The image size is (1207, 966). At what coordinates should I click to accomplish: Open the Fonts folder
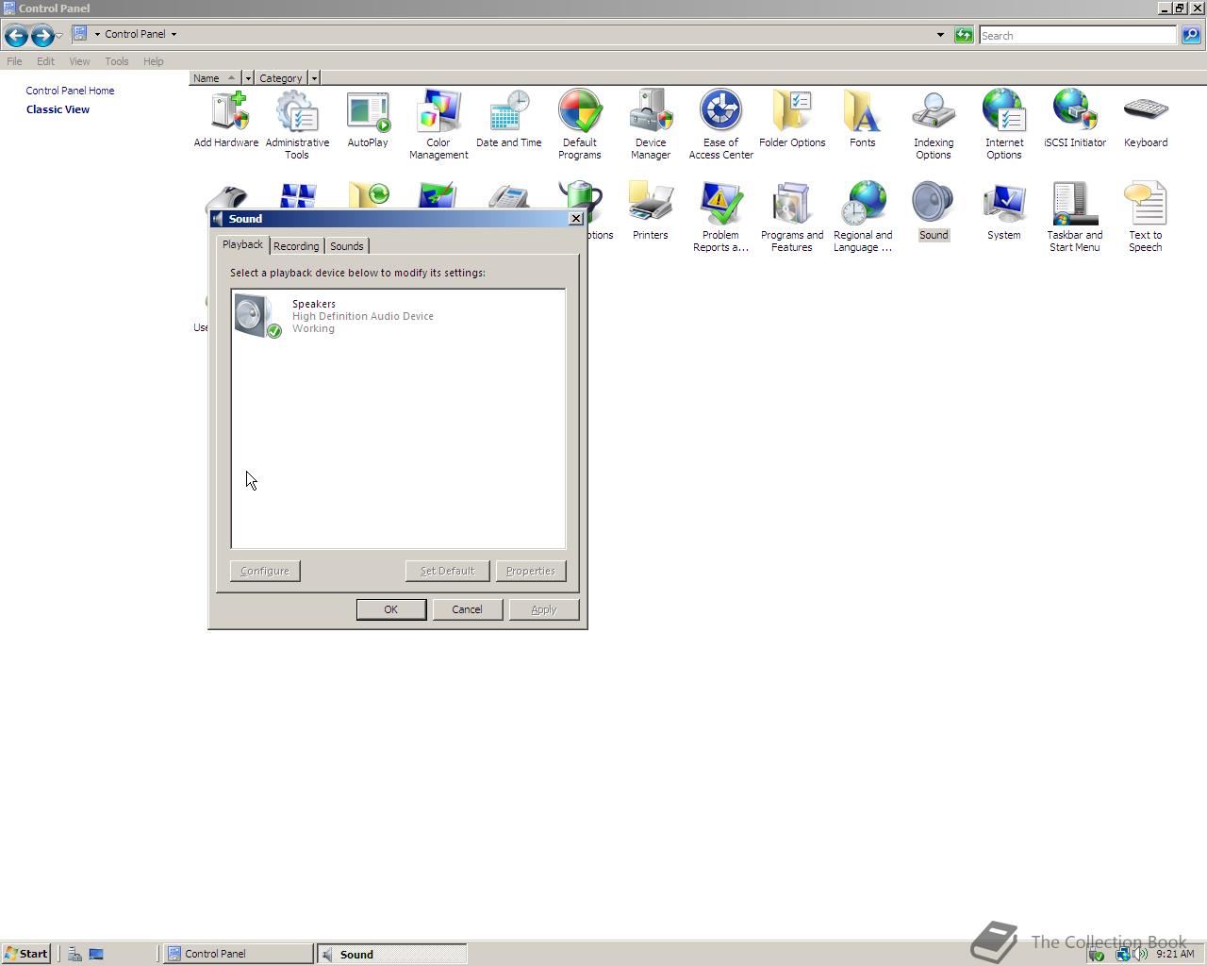pyautogui.click(x=863, y=120)
